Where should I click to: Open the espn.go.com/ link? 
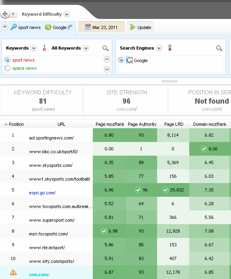(42, 193)
